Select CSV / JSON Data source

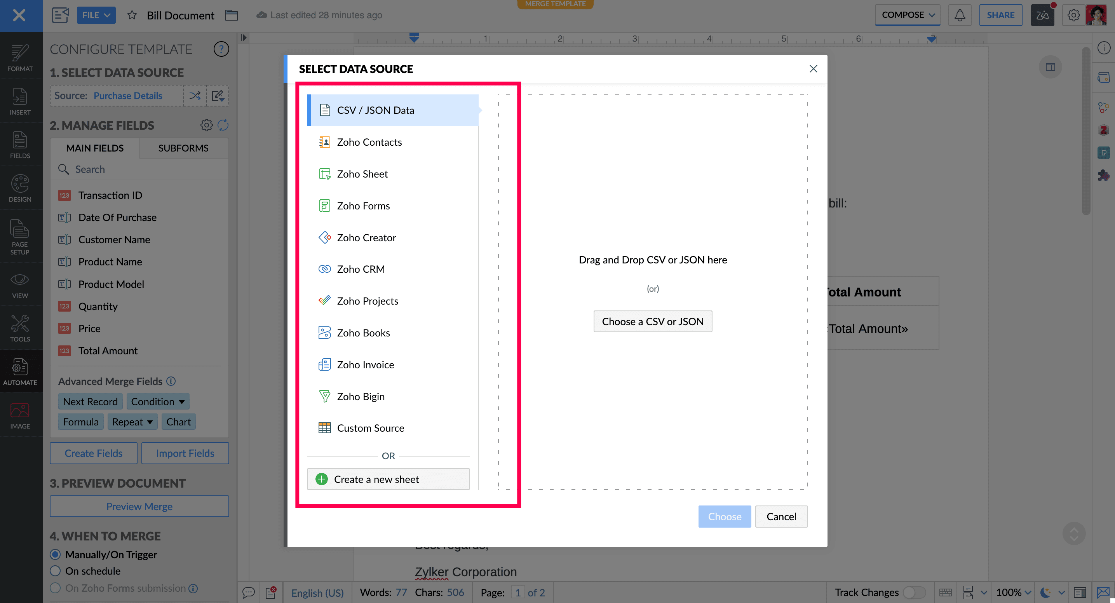click(393, 110)
